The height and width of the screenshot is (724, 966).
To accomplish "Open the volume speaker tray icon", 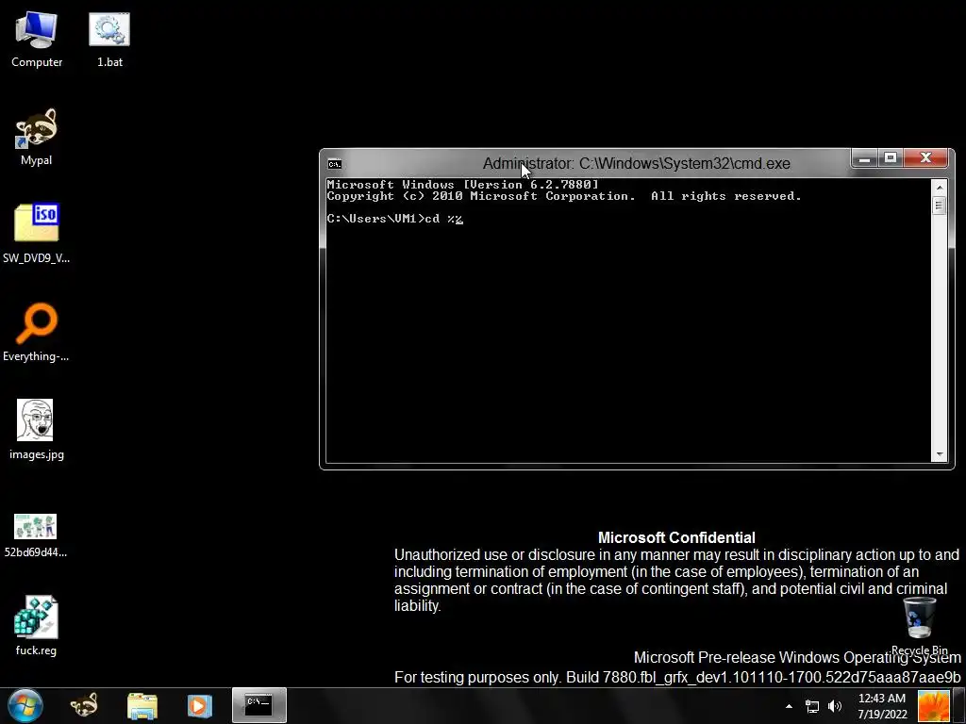I will click(835, 706).
